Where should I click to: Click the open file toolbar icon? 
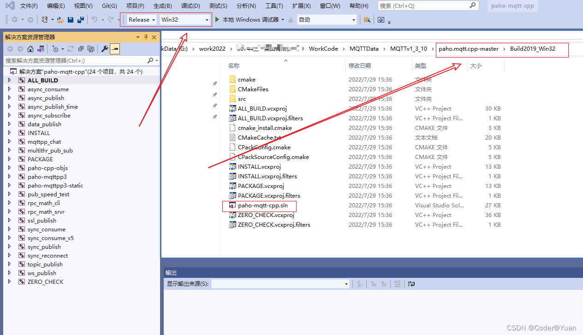pyautogui.click(x=60, y=20)
